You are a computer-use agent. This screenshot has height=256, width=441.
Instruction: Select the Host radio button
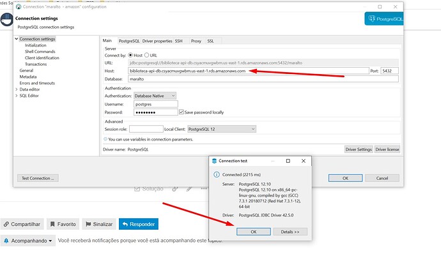click(x=130, y=55)
